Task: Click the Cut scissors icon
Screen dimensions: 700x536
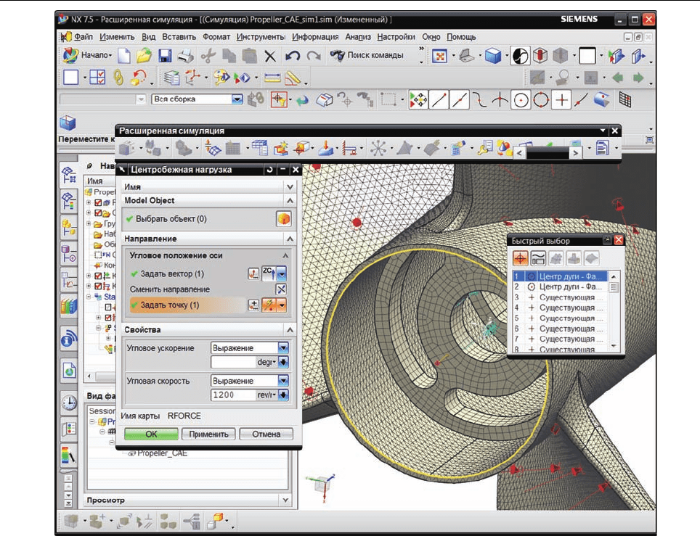Action: click(208, 56)
